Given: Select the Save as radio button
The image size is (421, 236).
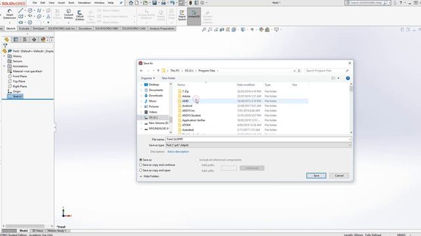Looking at the screenshot, I should tap(141, 160).
